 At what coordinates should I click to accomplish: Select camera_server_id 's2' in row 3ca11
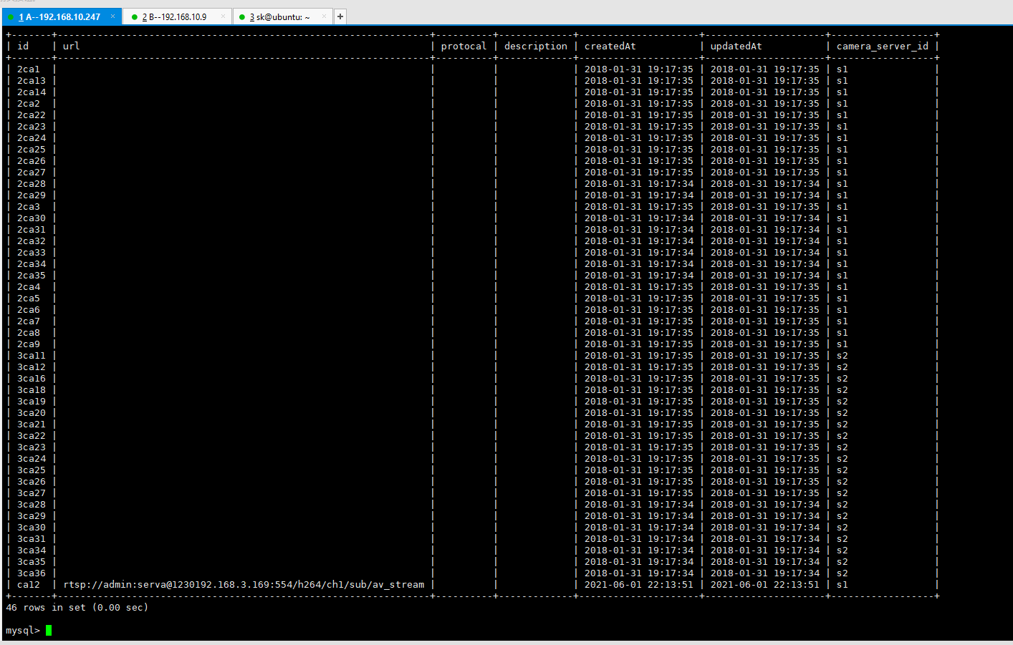[842, 355]
